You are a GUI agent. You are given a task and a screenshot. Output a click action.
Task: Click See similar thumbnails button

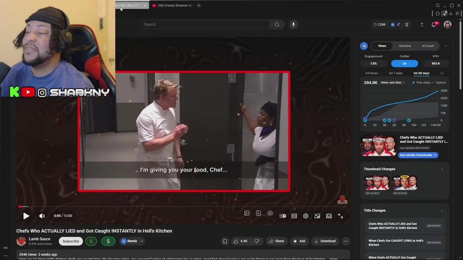418,155
